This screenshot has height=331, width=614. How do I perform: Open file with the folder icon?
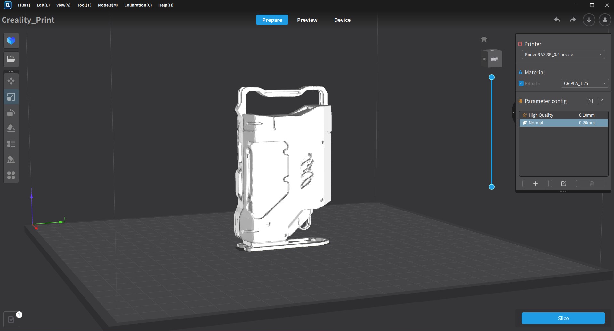point(11,59)
